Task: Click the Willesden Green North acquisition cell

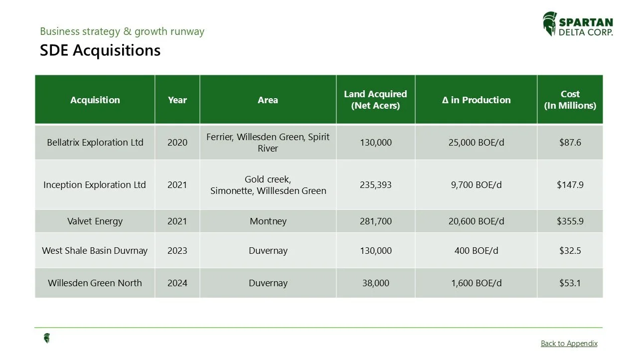Action: pos(95,283)
